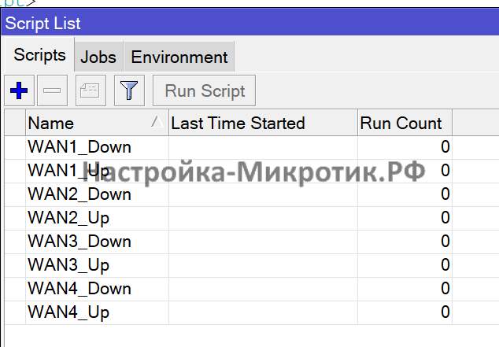Pick the WAN2_Up script row
The width and height of the screenshot is (499, 347).
click(68, 217)
